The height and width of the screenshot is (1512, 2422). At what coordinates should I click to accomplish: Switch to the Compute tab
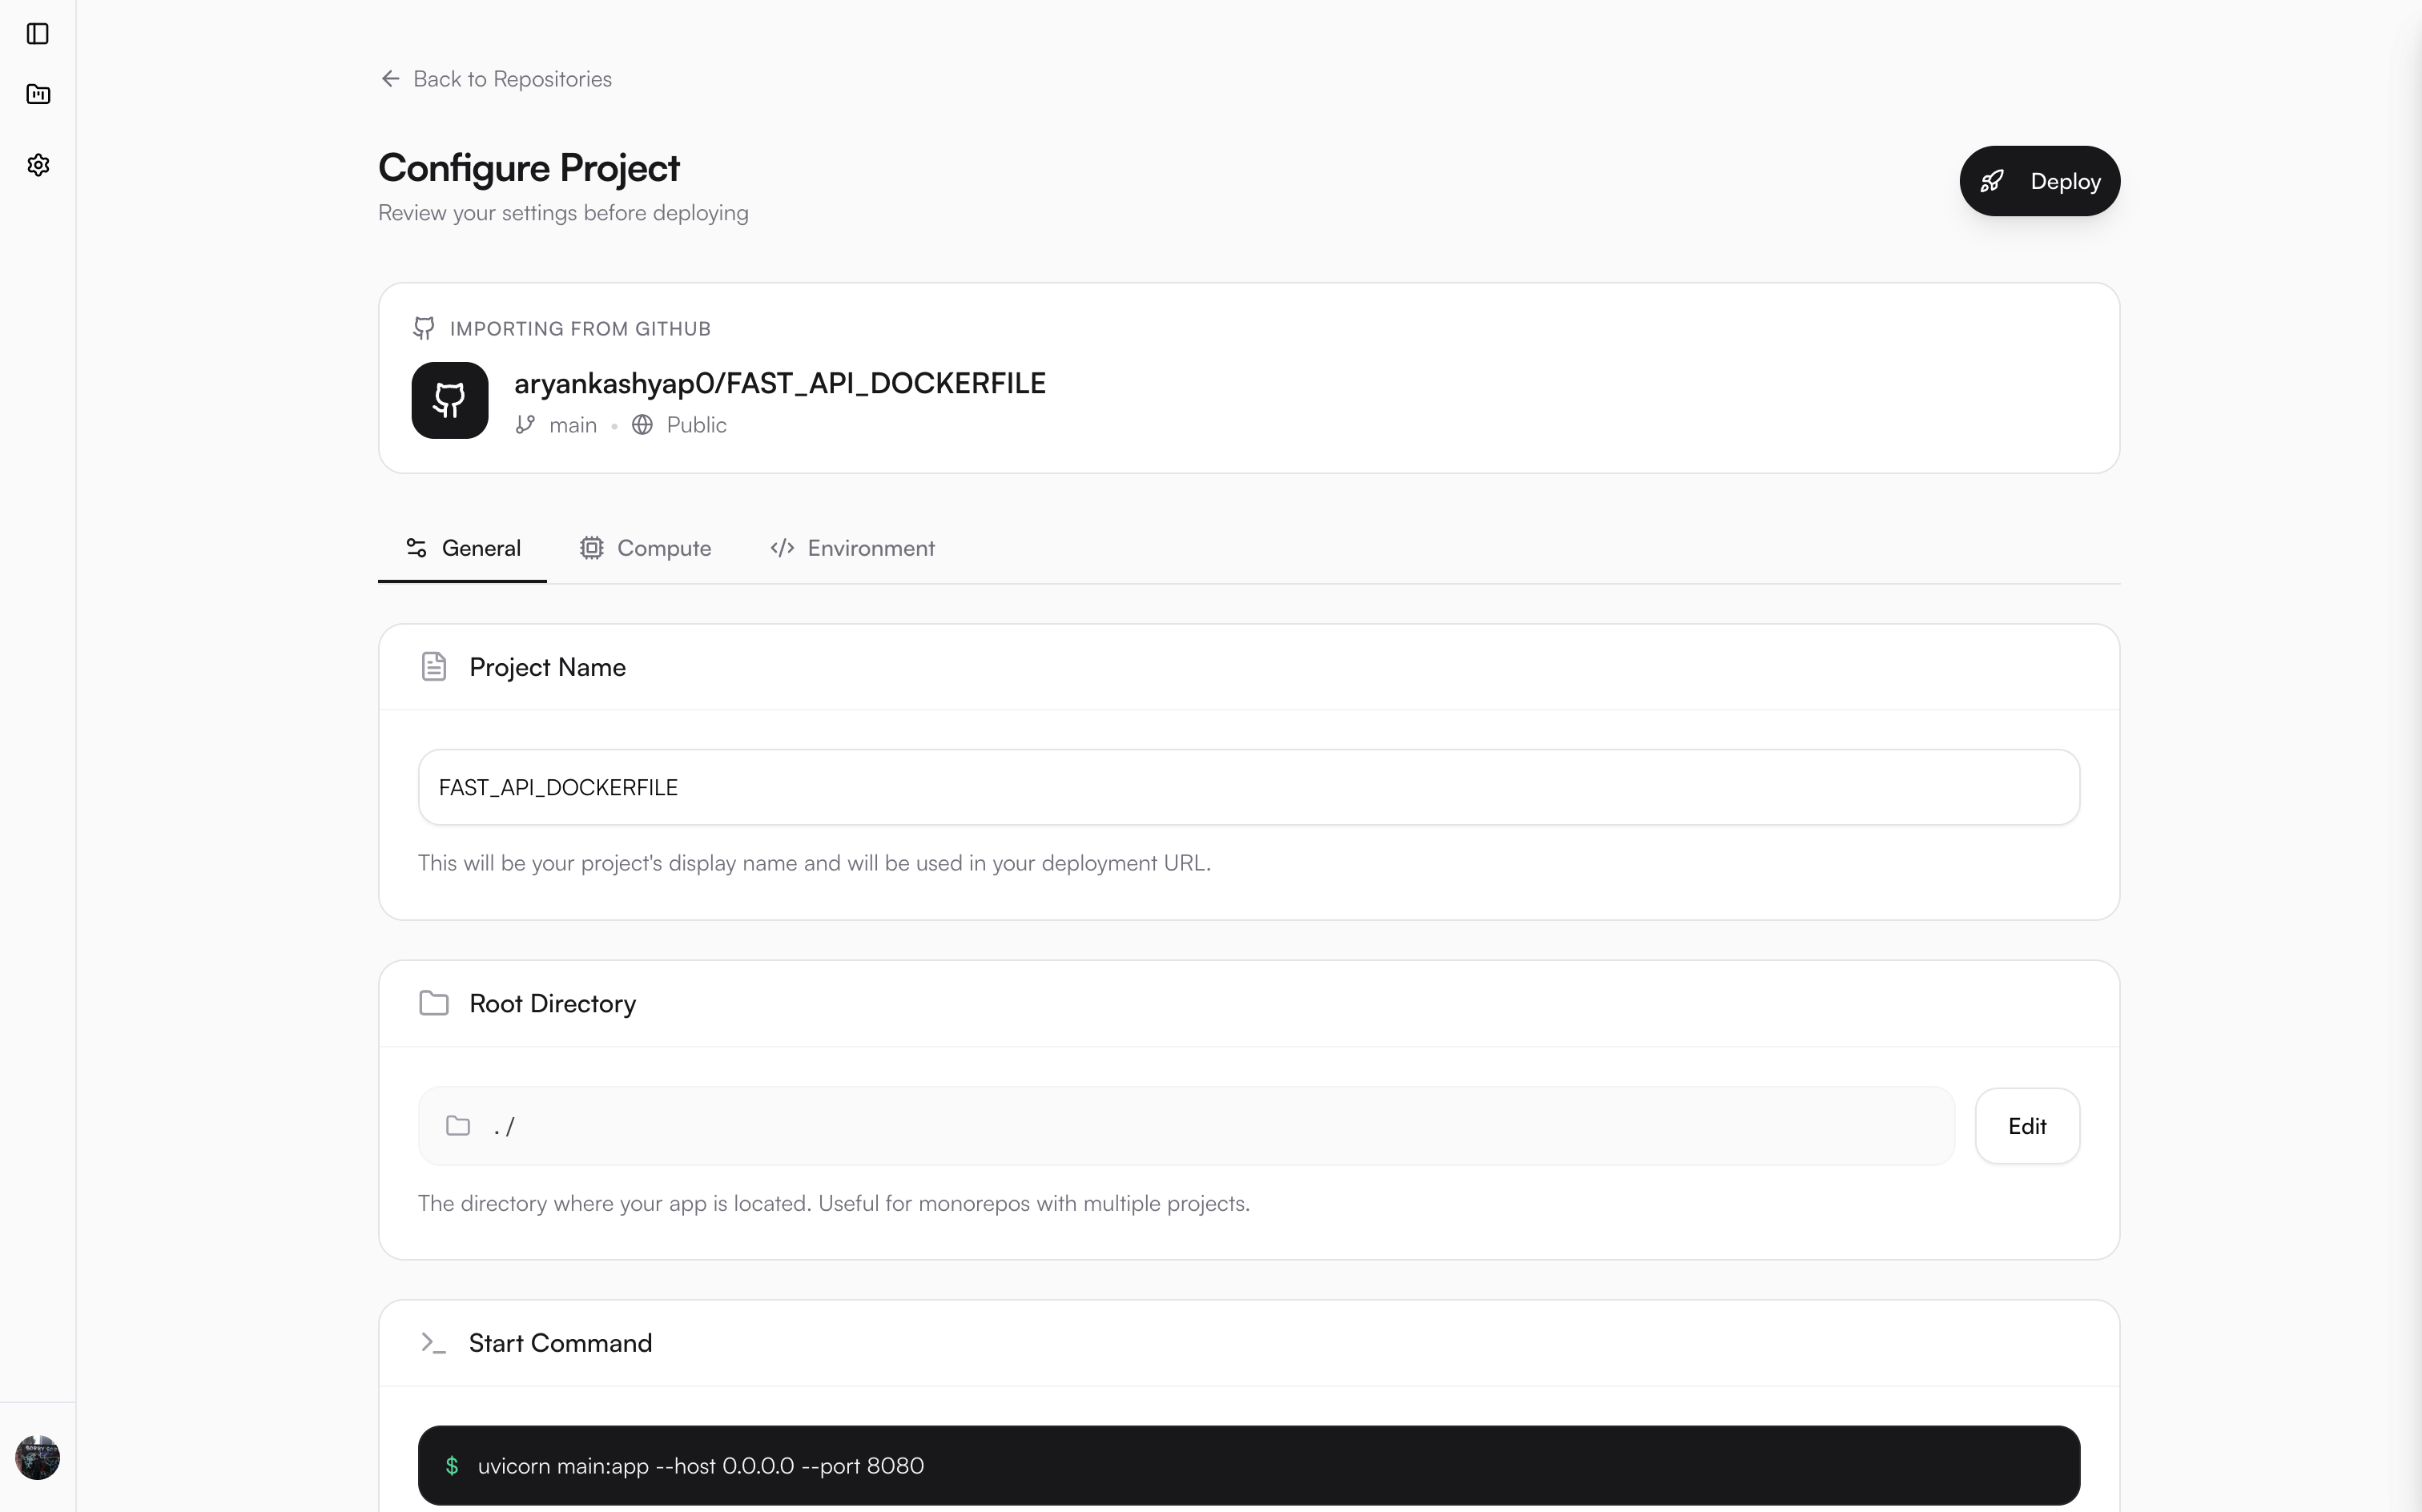point(646,548)
